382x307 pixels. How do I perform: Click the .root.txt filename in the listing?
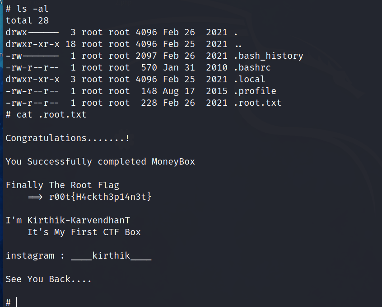tap(257, 103)
